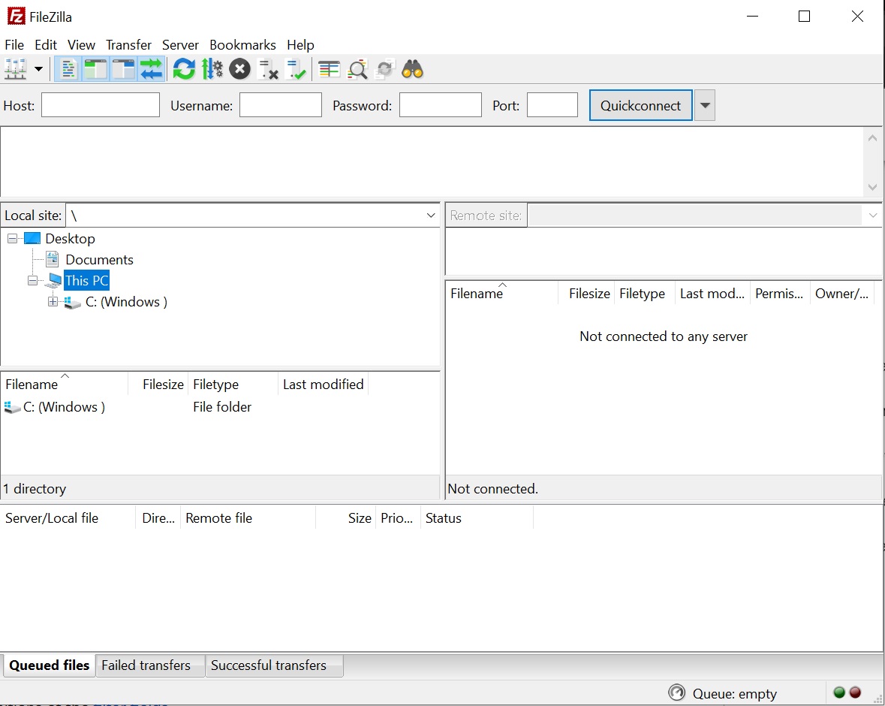Open directory listing filters icon
Screen dimensions: 885x706
click(329, 69)
